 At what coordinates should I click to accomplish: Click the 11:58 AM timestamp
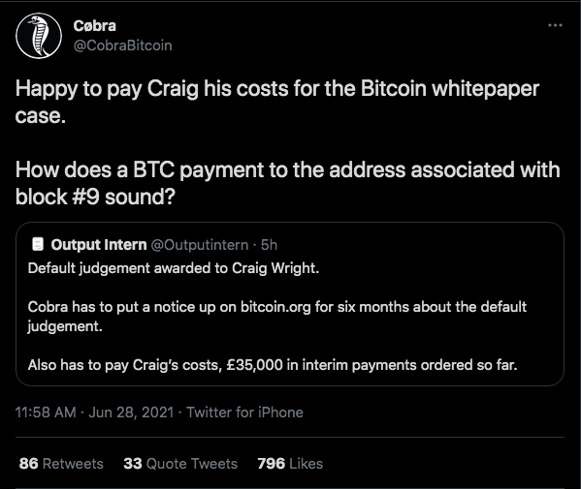[46, 413]
